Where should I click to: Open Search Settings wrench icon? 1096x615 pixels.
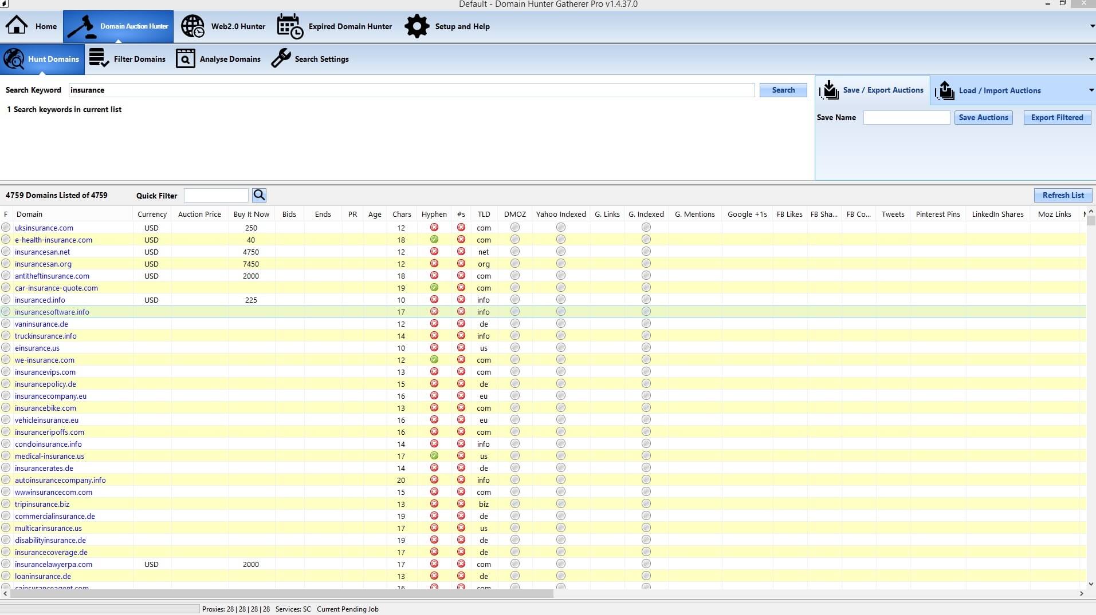pos(281,58)
